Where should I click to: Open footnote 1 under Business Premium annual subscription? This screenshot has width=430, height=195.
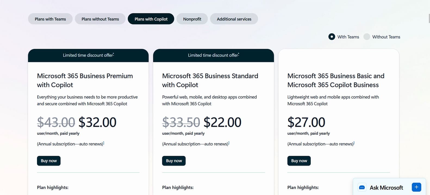click(x=104, y=143)
